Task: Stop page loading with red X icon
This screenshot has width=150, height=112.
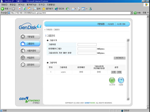Action: (20, 9)
